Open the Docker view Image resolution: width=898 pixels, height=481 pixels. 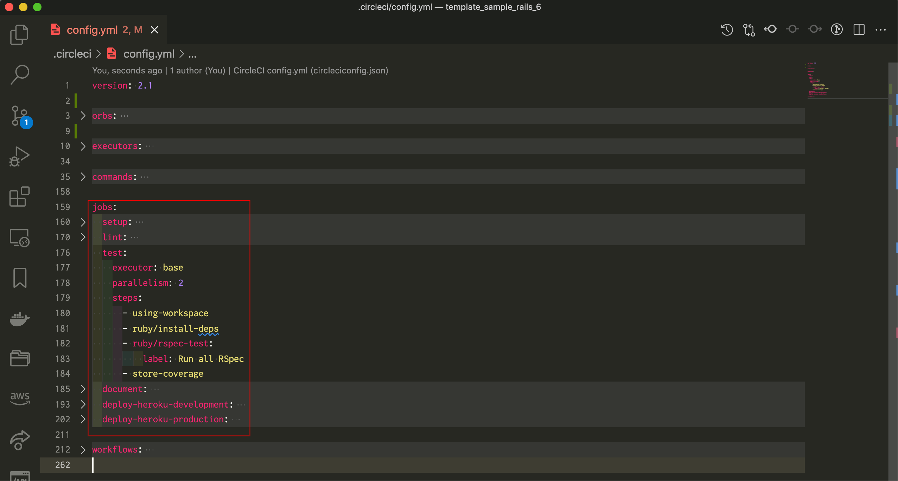coord(19,318)
